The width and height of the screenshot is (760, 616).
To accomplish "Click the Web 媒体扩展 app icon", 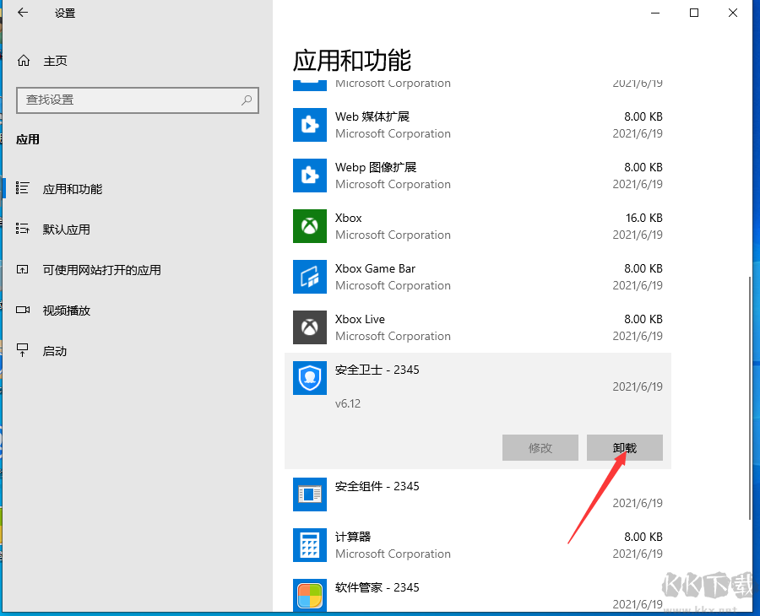I will (309, 125).
